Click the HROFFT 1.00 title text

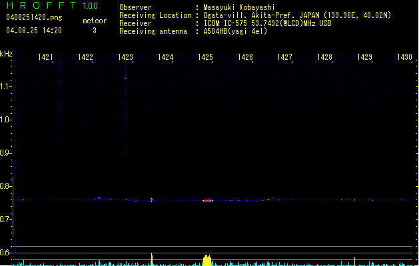[x=52, y=5]
